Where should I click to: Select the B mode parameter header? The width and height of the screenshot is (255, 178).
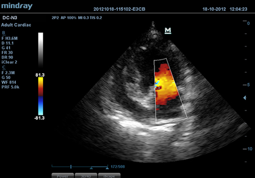coord(4,33)
